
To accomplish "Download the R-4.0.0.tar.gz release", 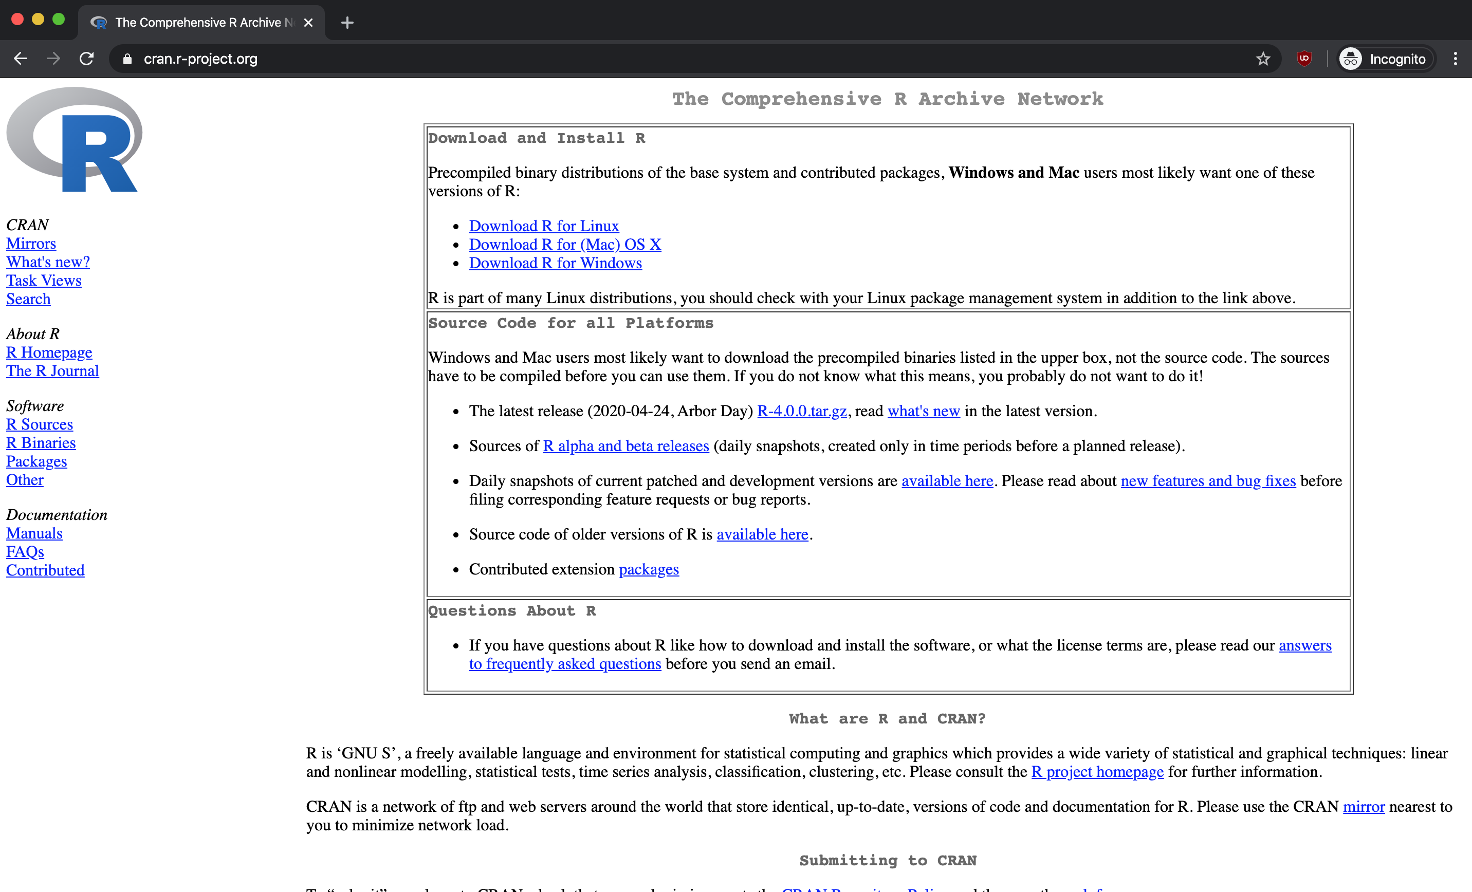I will 802,411.
